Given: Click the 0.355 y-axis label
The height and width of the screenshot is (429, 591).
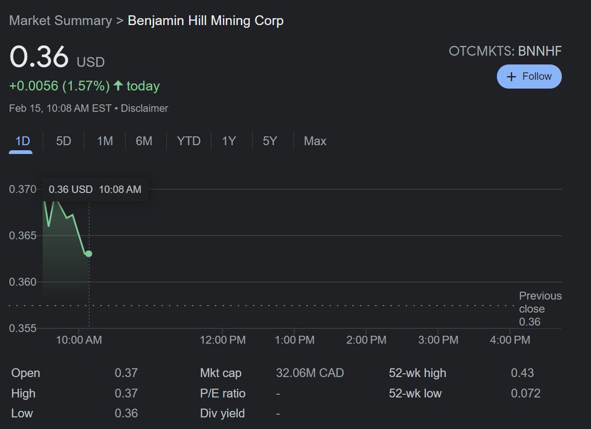Looking at the screenshot, I should click(23, 329).
